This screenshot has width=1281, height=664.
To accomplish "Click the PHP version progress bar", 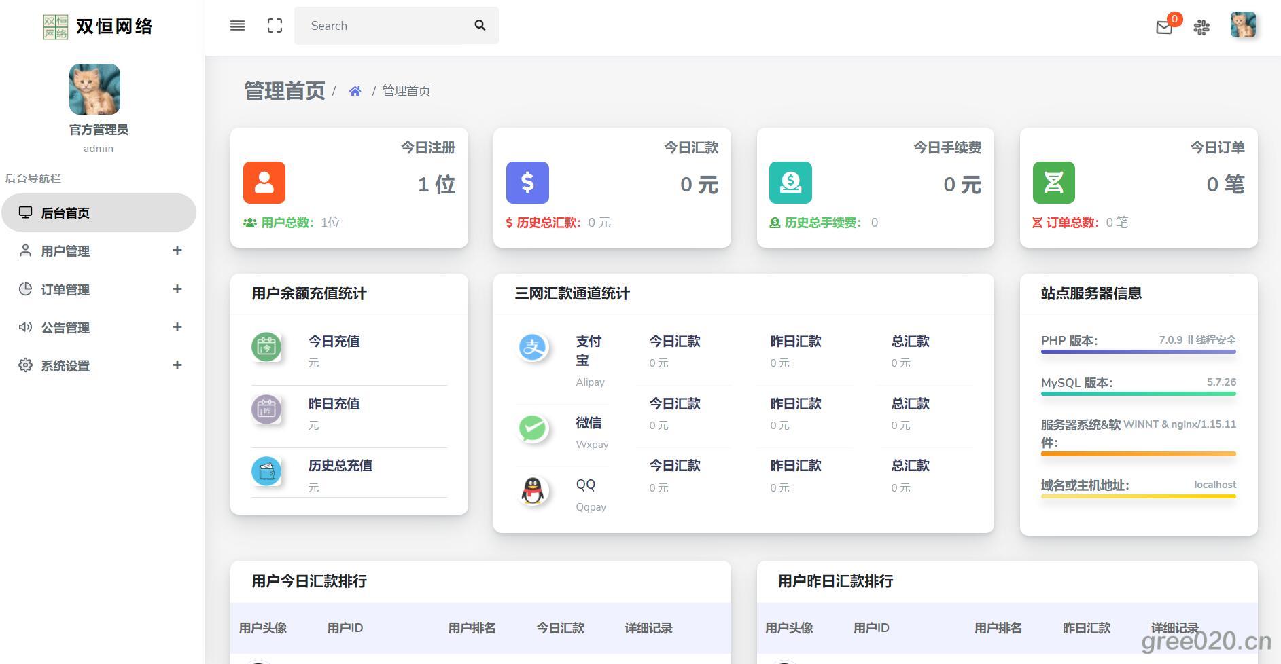I will pyautogui.click(x=1138, y=352).
